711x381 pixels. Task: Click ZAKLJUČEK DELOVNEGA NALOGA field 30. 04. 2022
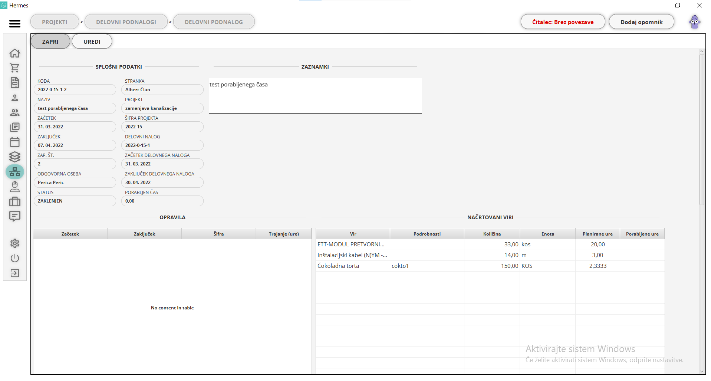(162, 183)
